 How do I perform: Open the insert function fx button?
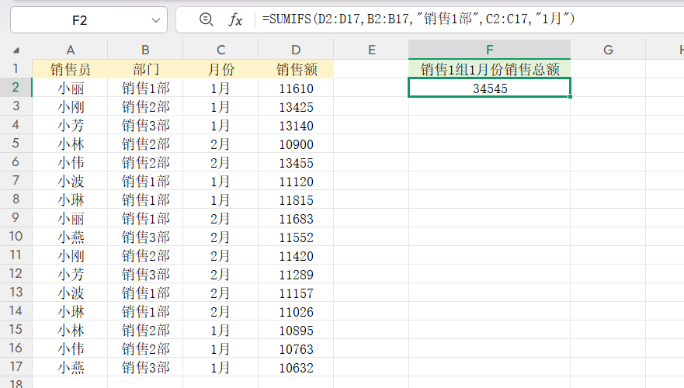(x=235, y=19)
